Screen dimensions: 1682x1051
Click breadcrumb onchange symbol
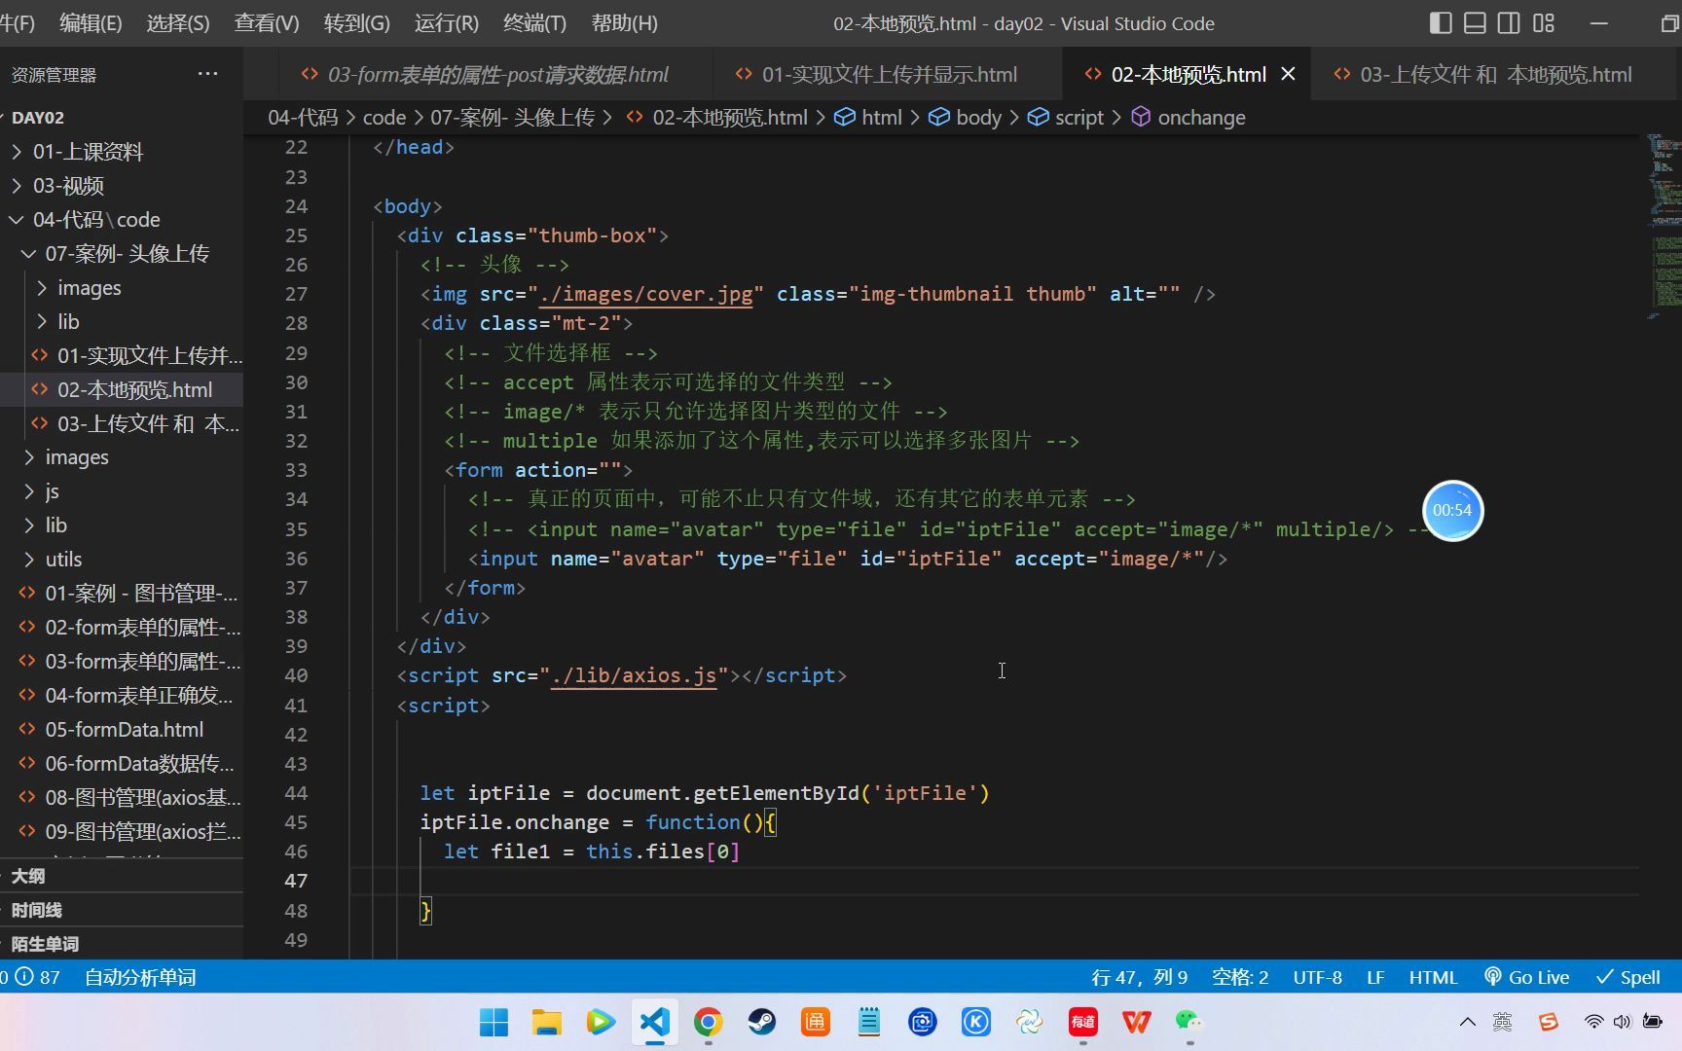click(1188, 118)
